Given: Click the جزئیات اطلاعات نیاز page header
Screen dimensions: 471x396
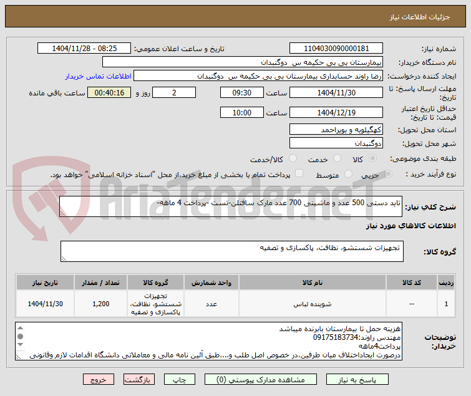Looking at the screenshot, I should click(419, 17).
